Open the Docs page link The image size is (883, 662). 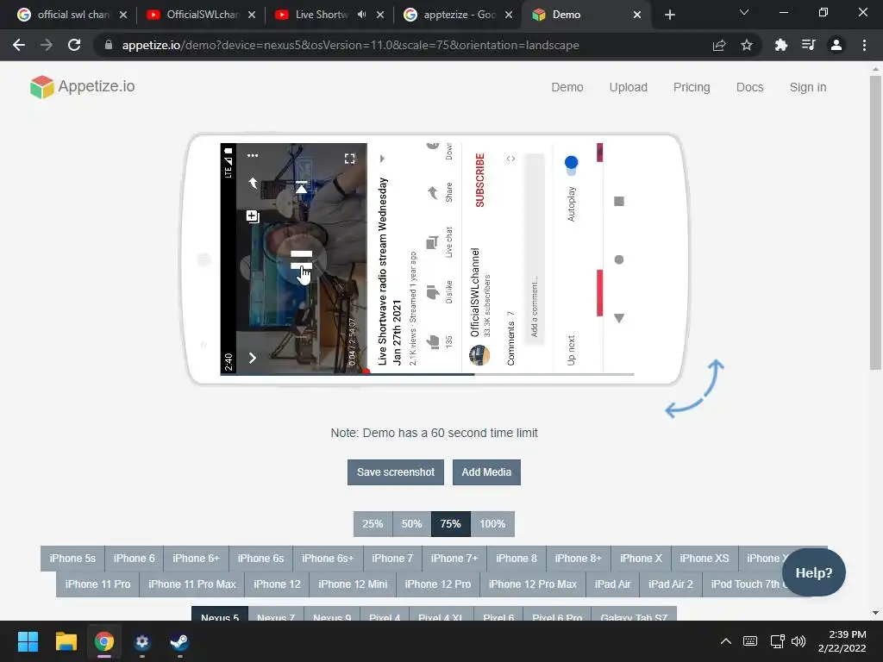[x=749, y=87]
